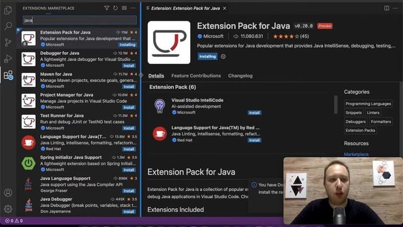Install Maven for Java

pos(128,86)
